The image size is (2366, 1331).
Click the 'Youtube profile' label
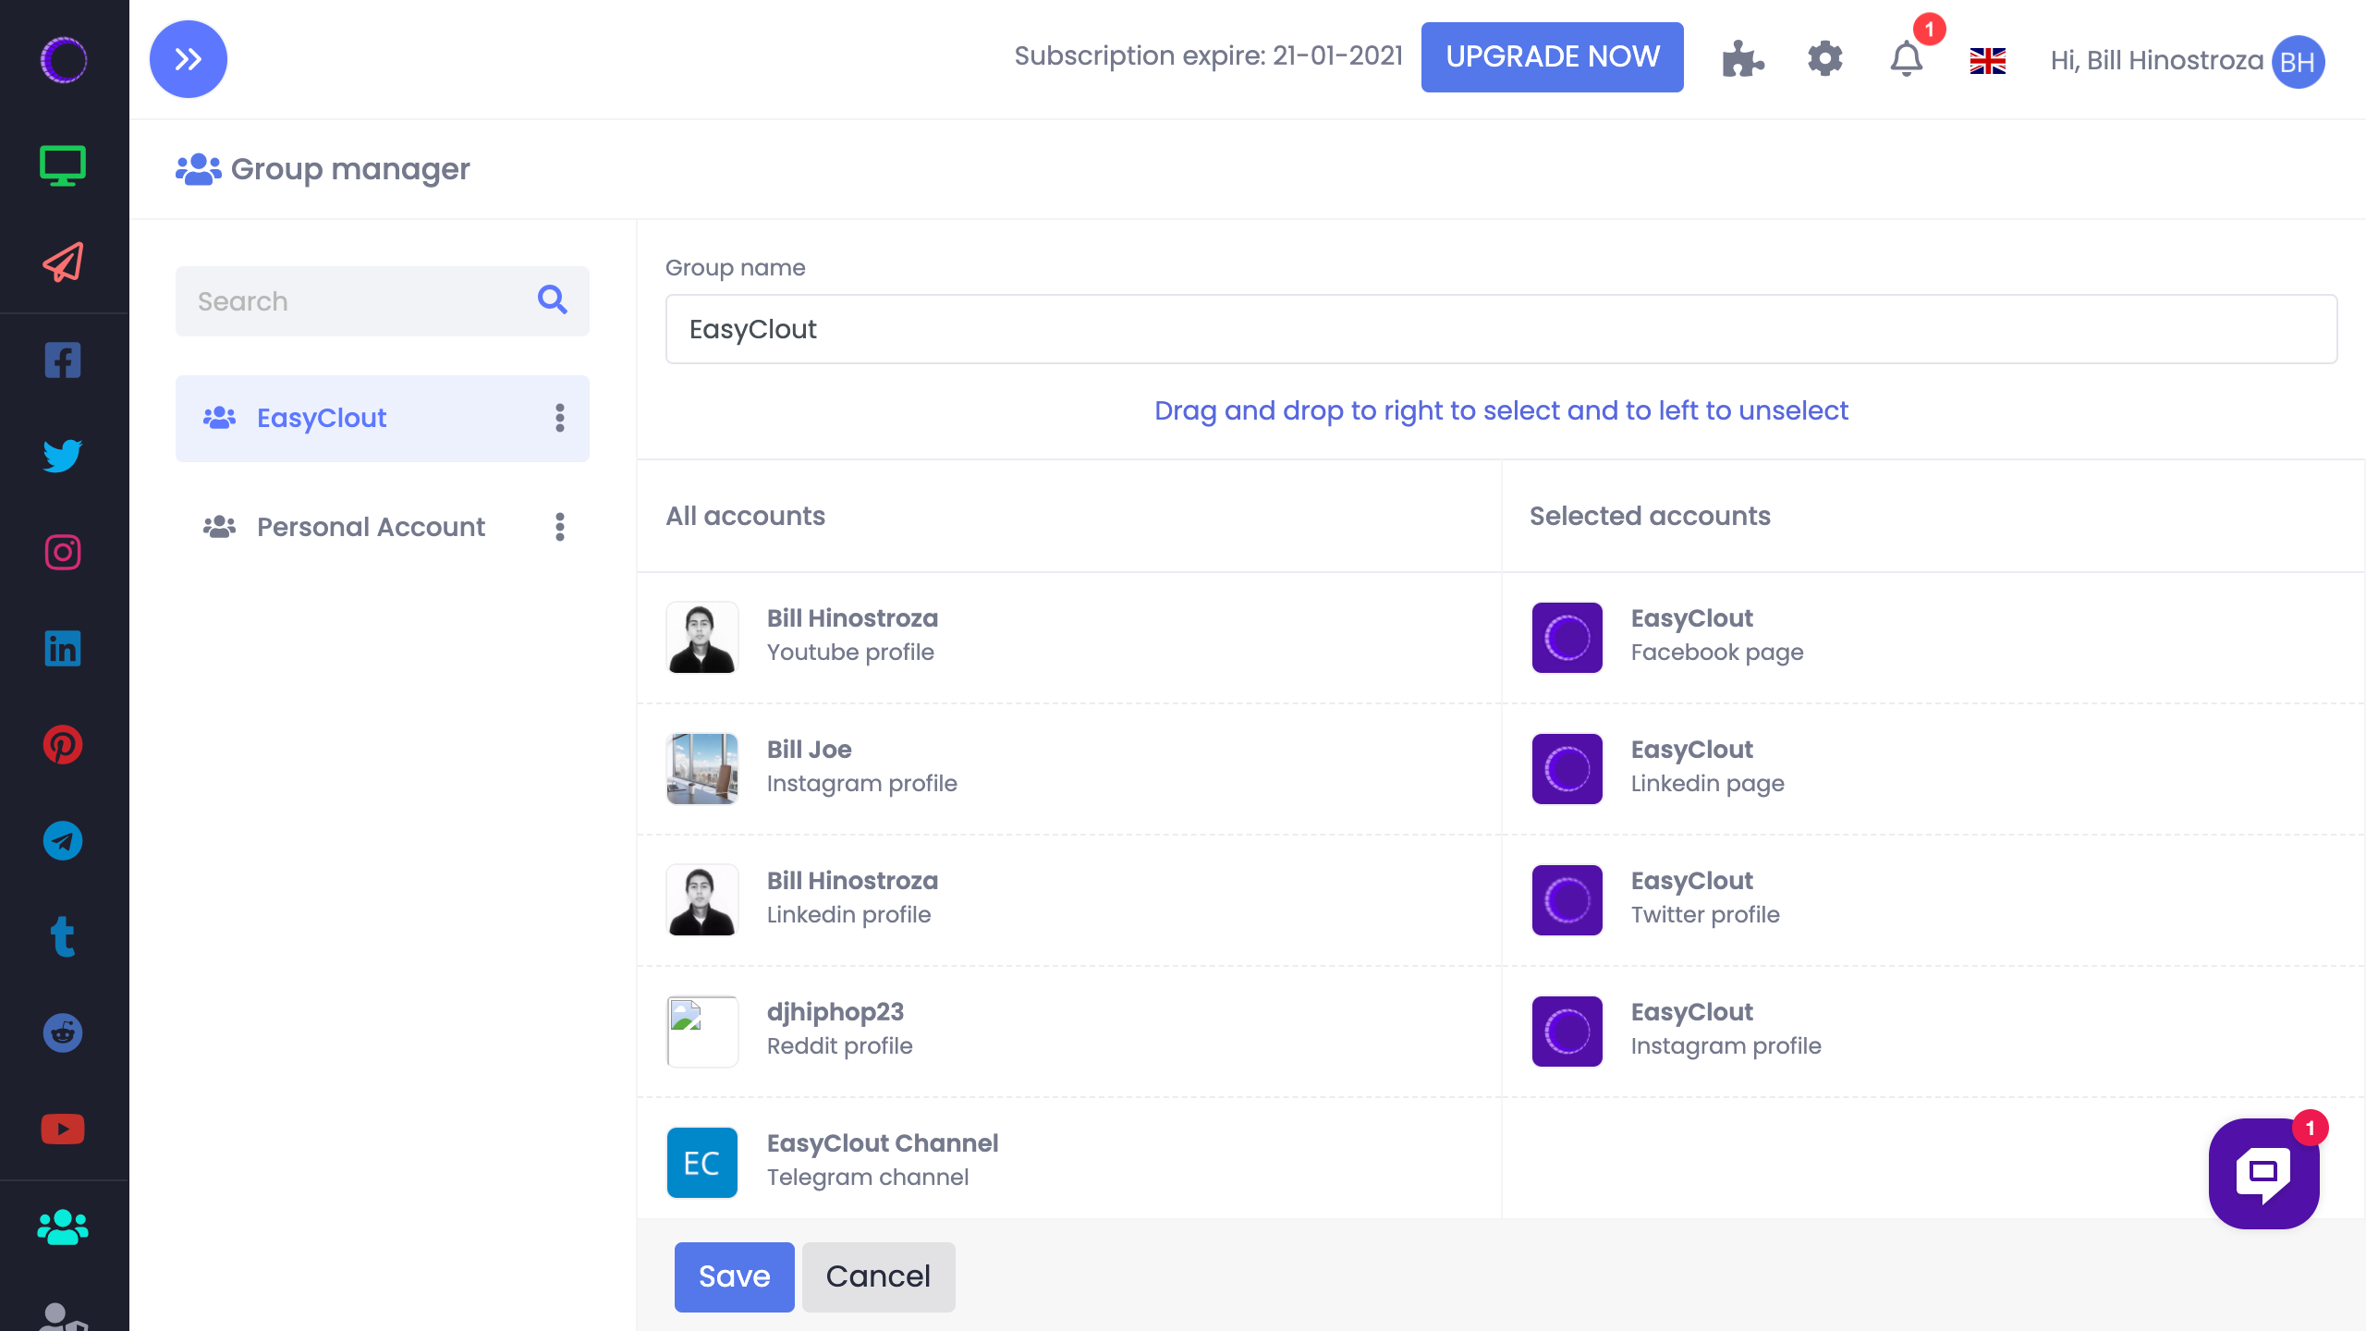(850, 653)
